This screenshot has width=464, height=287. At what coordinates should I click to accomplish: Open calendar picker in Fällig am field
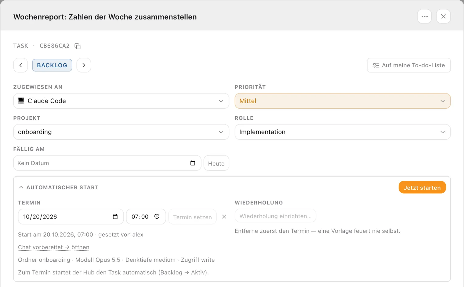pos(193,163)
